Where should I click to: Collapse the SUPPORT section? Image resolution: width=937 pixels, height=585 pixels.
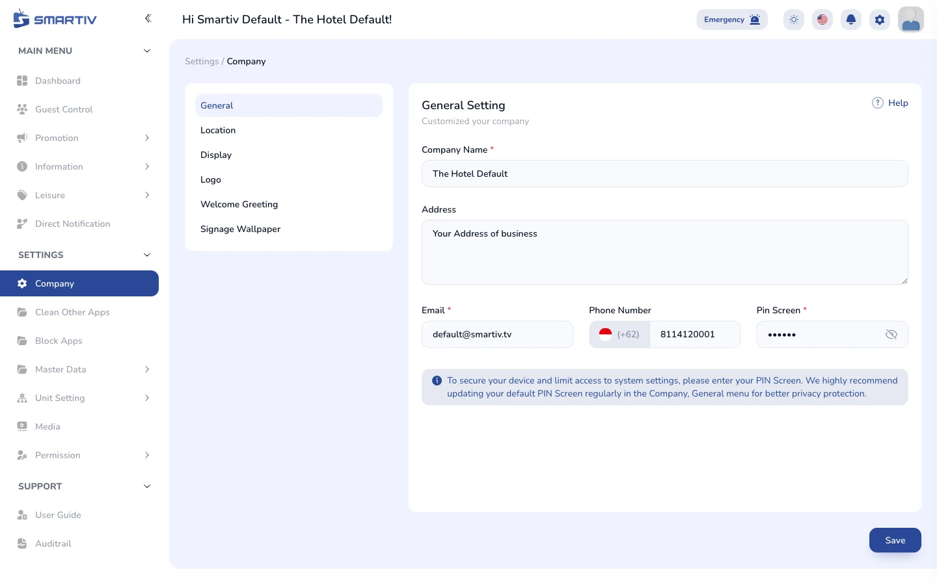click(147, 486)
